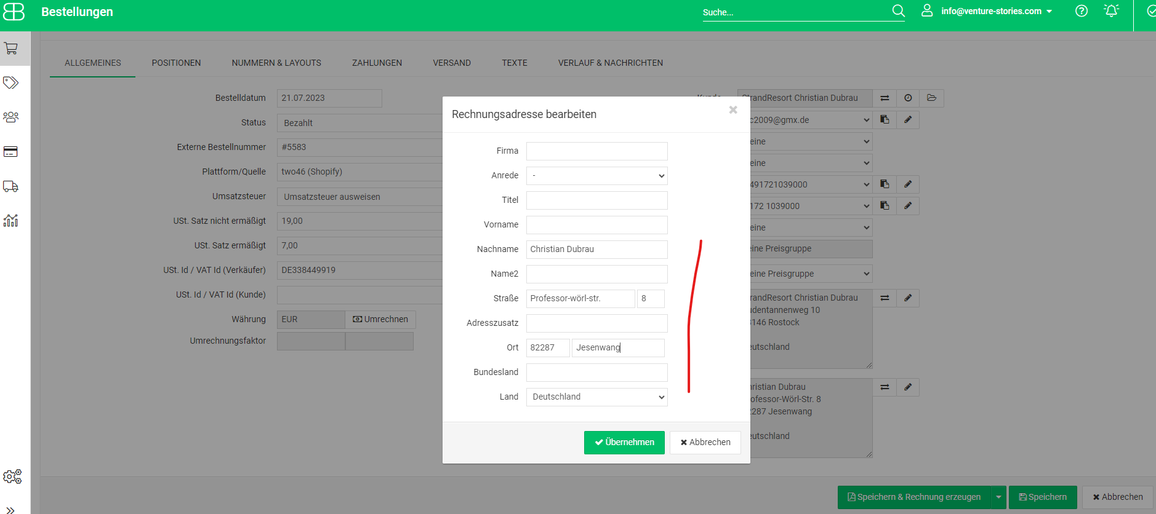This screenshot has width=1156, height=514.
Task: Click the Bundesland input field
Action: coord(597,373)
